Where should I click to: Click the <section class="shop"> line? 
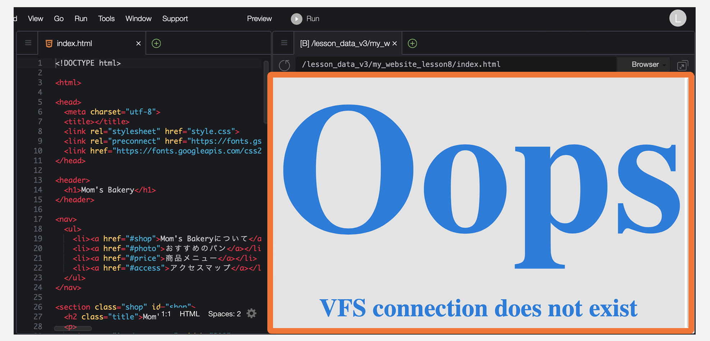click(125, 307)
